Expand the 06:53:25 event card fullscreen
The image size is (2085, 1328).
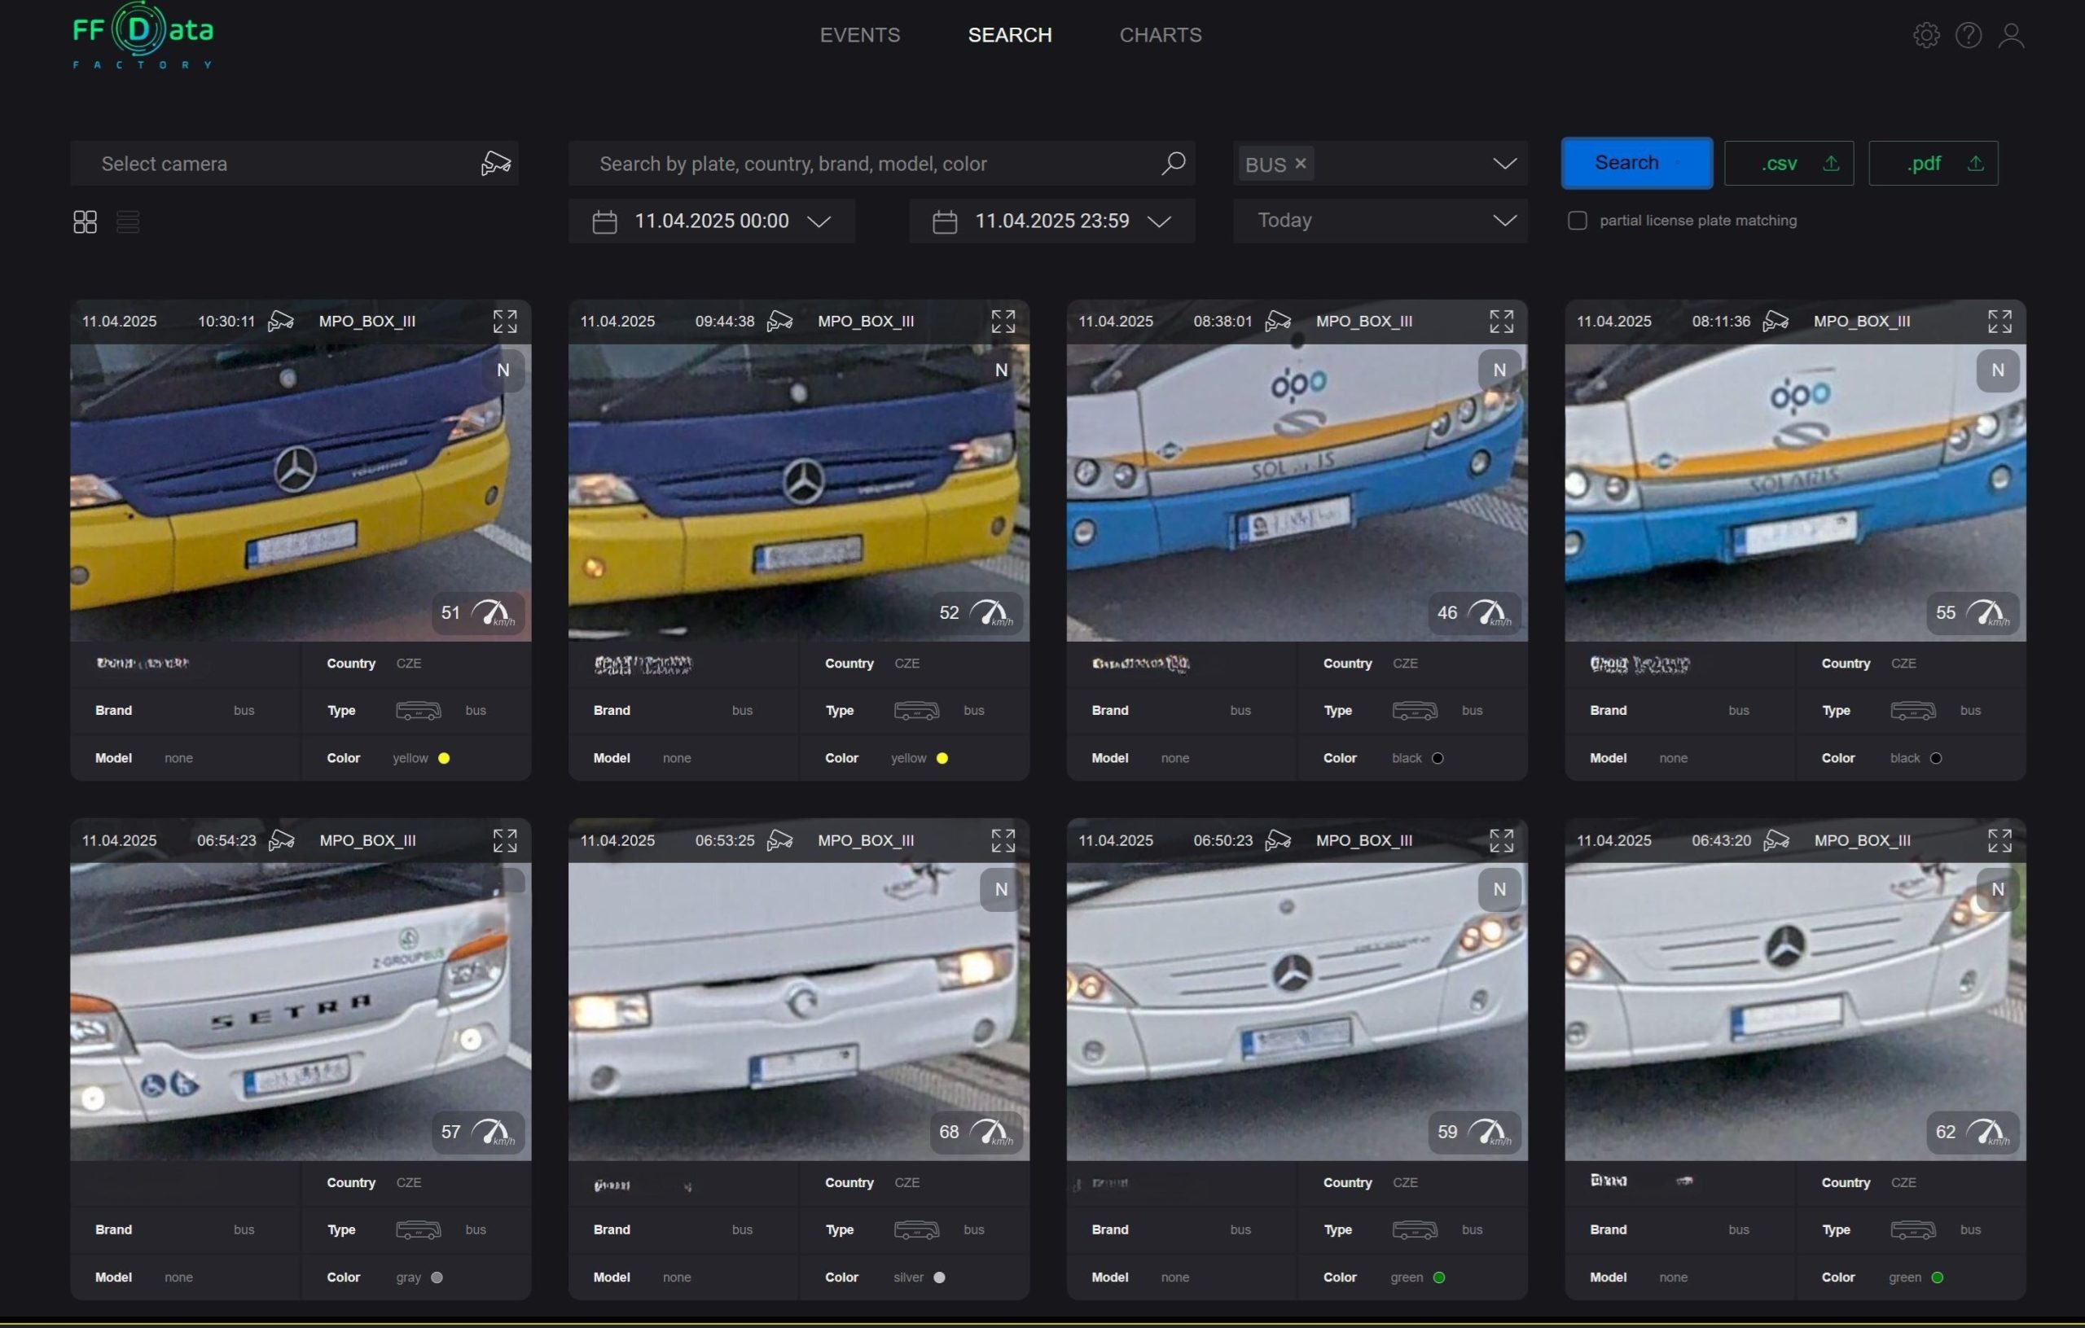(1003, 840)
